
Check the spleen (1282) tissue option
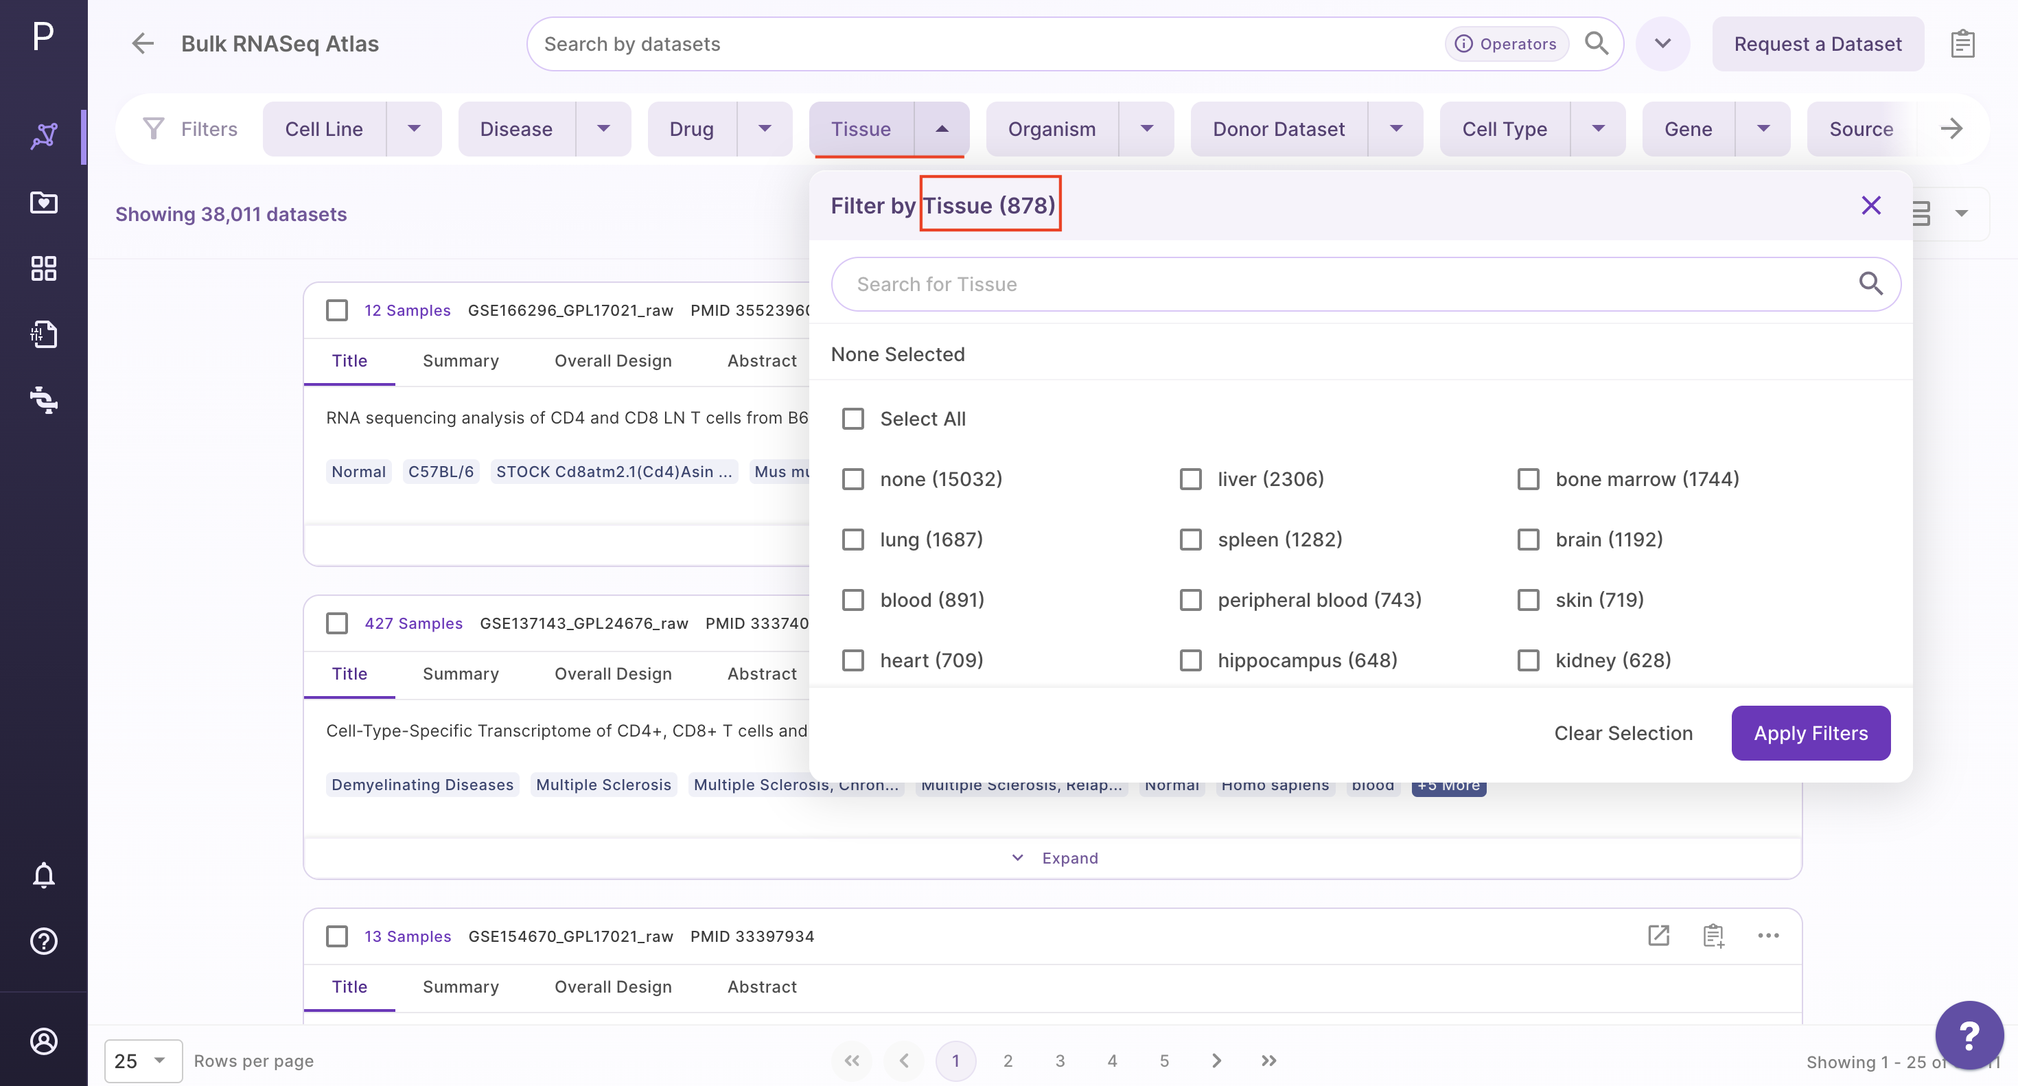coord(1191,540)
